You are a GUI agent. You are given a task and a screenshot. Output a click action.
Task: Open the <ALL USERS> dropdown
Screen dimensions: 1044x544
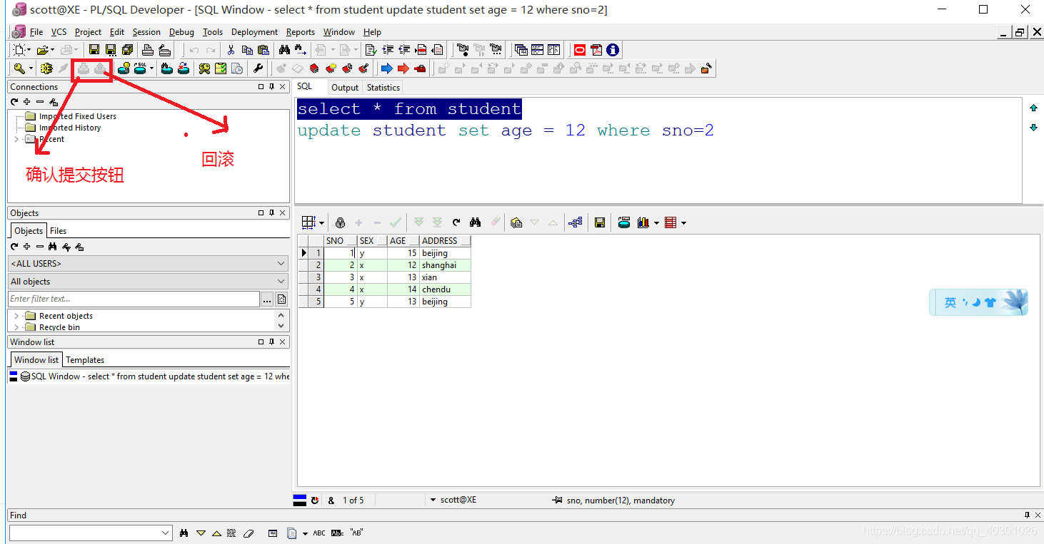(281, 263)
